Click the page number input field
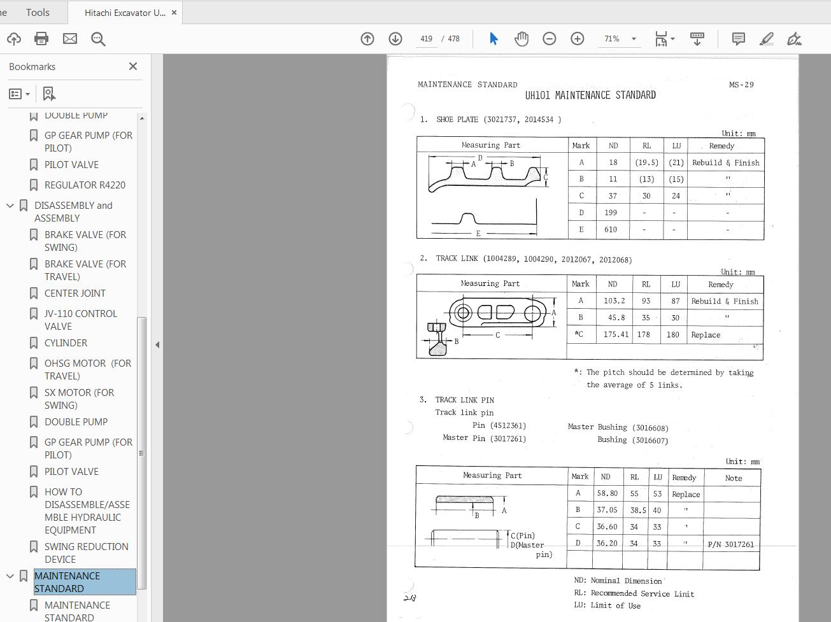Image resolution: width=831 pixels, height=622 pixels. pos(425,39)
